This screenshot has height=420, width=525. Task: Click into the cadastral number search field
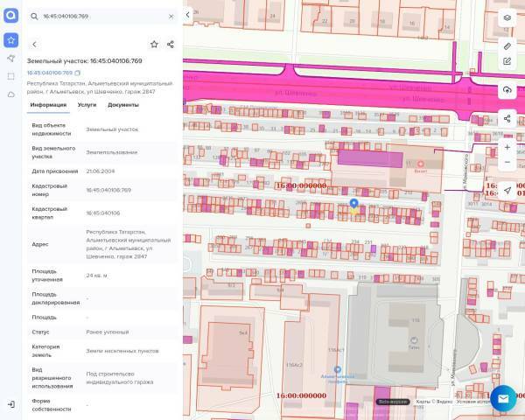click(101, 16)
